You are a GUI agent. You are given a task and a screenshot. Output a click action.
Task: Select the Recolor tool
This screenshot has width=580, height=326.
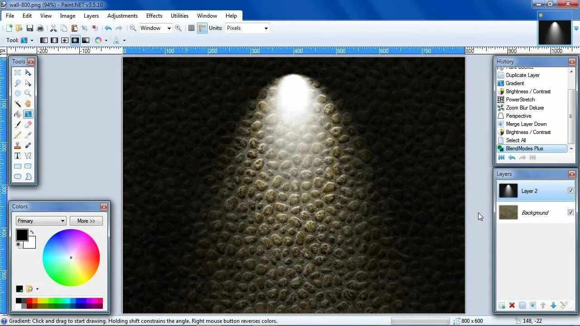(x=28, y=145)
